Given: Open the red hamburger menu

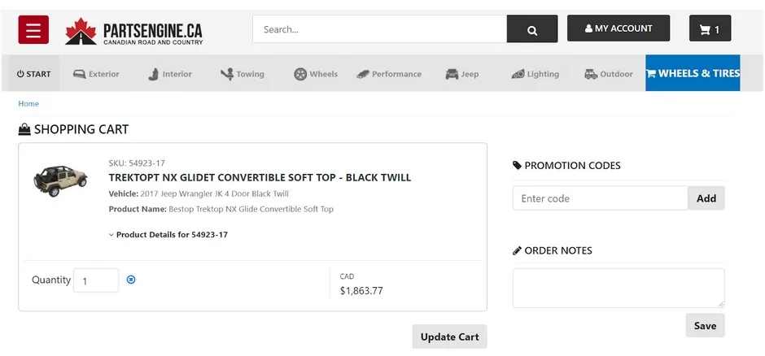Looking at the screenshot, I should [33, 30].
